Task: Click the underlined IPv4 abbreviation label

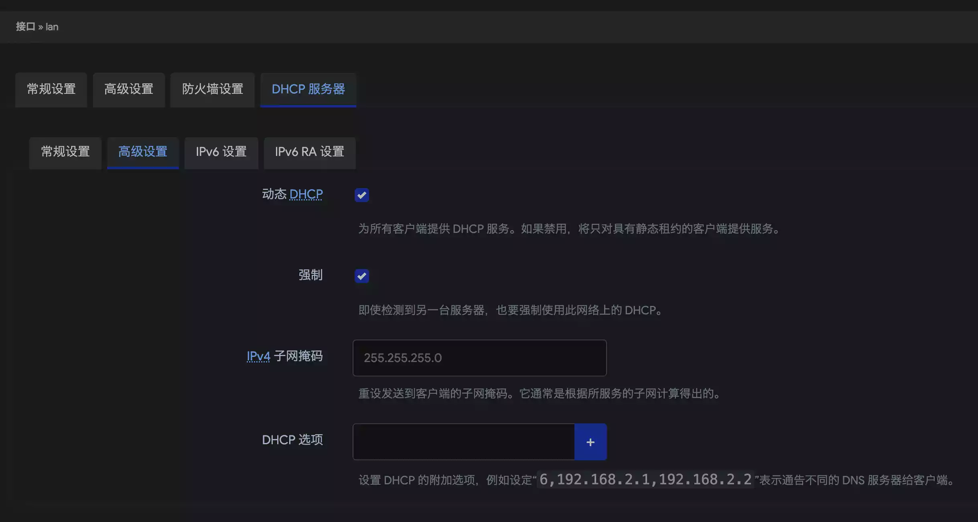Action: point(258,356)
